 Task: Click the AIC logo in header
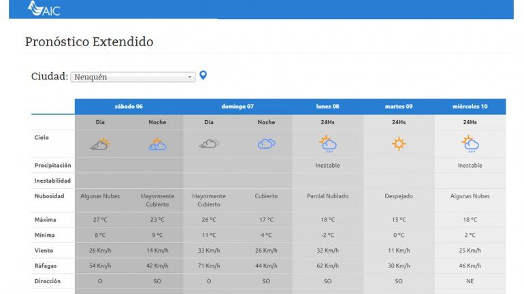click(44, 9)
